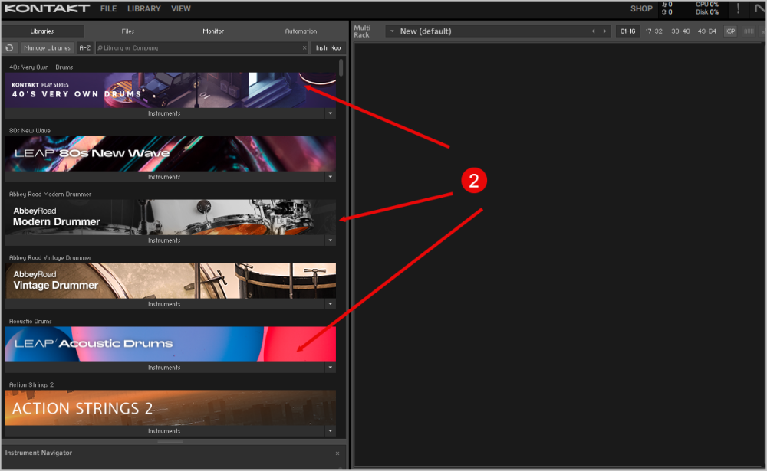
Task: Open the SHOP link
Action: click(641, 8)
